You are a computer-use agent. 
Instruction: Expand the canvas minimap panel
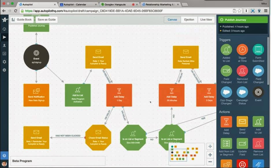[210, 146]
